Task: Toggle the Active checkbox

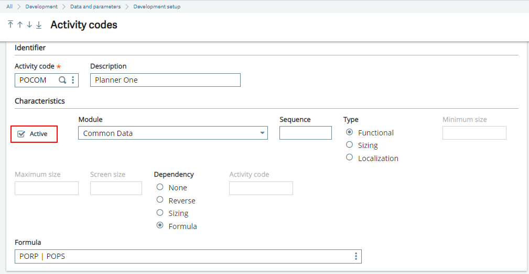Action: 21,134
